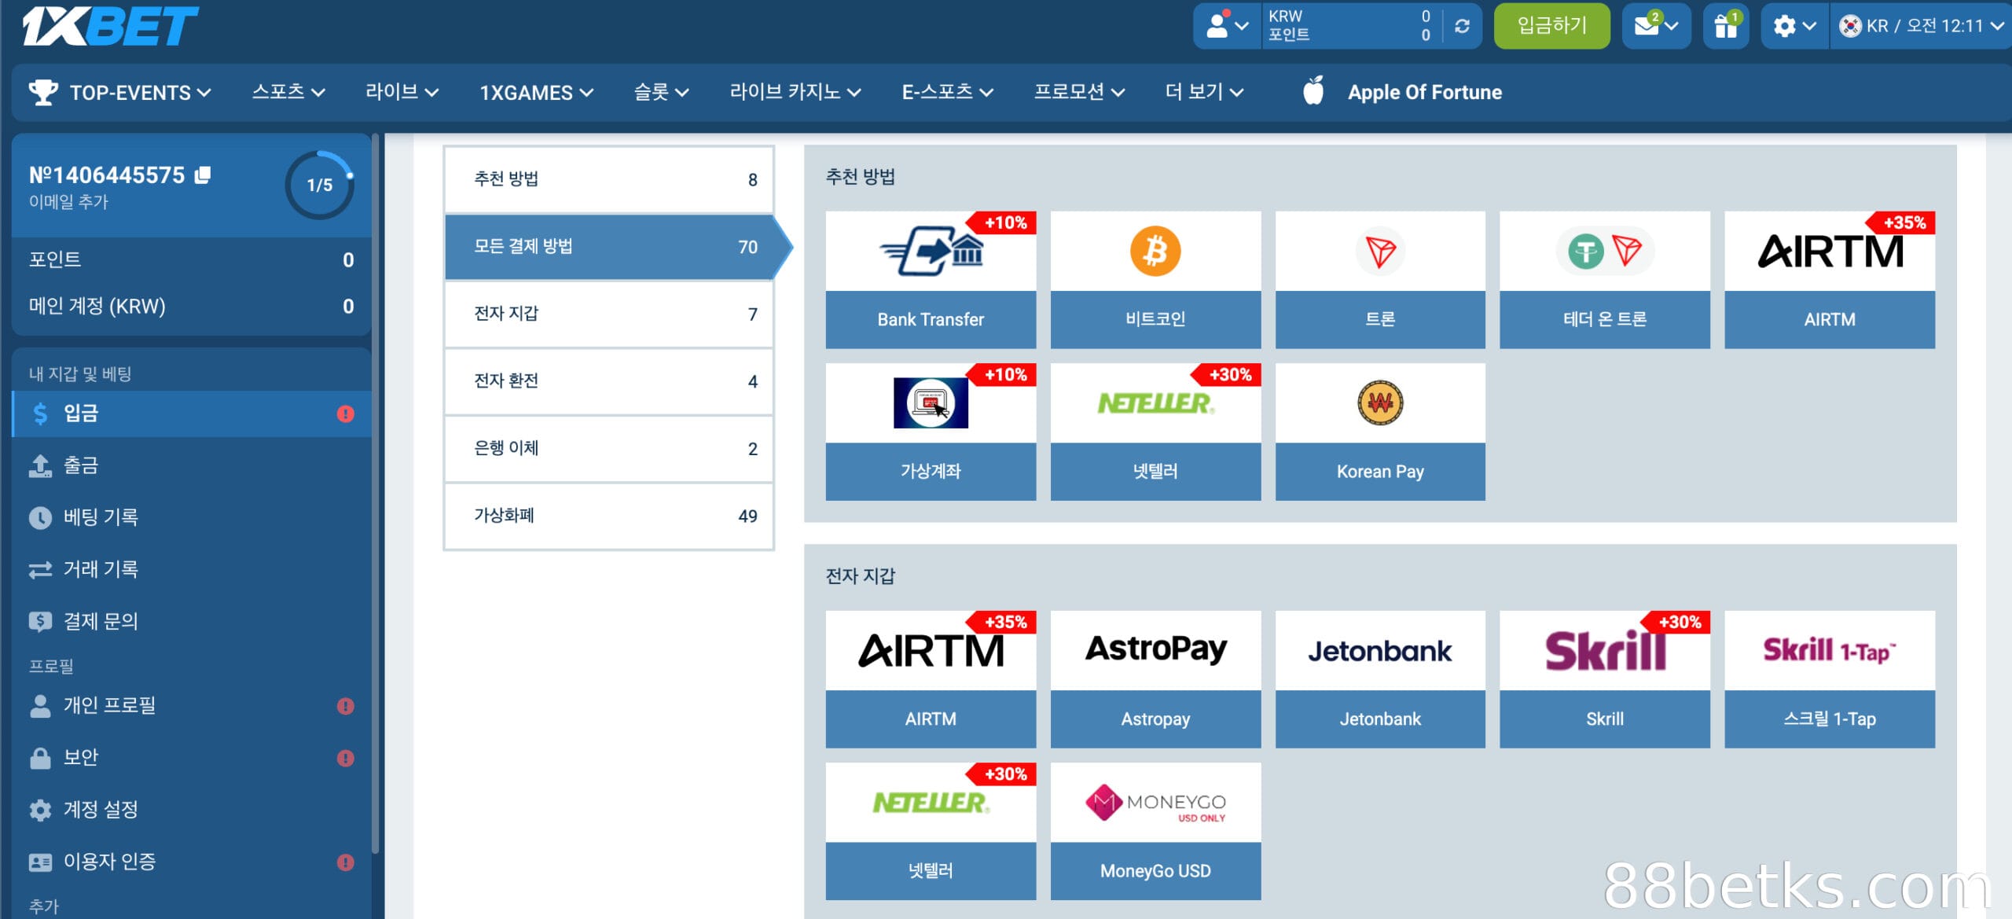Open the 스포츠 menu
The image size is (2012, 919).
288,92
